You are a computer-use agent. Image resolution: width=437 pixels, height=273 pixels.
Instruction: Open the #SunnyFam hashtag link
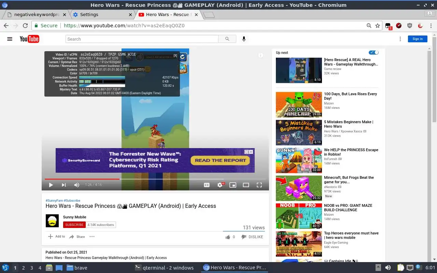[54, 201]
